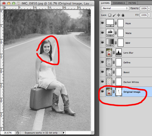This screenshot has width=152, height=136.
Task: Select the Matte layer name
Action: click(x=128, y=33)
